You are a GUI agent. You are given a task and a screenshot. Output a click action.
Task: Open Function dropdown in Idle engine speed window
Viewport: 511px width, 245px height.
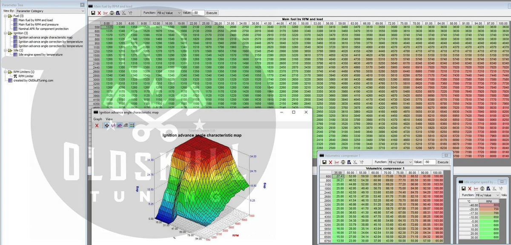(x=488, y=194)
